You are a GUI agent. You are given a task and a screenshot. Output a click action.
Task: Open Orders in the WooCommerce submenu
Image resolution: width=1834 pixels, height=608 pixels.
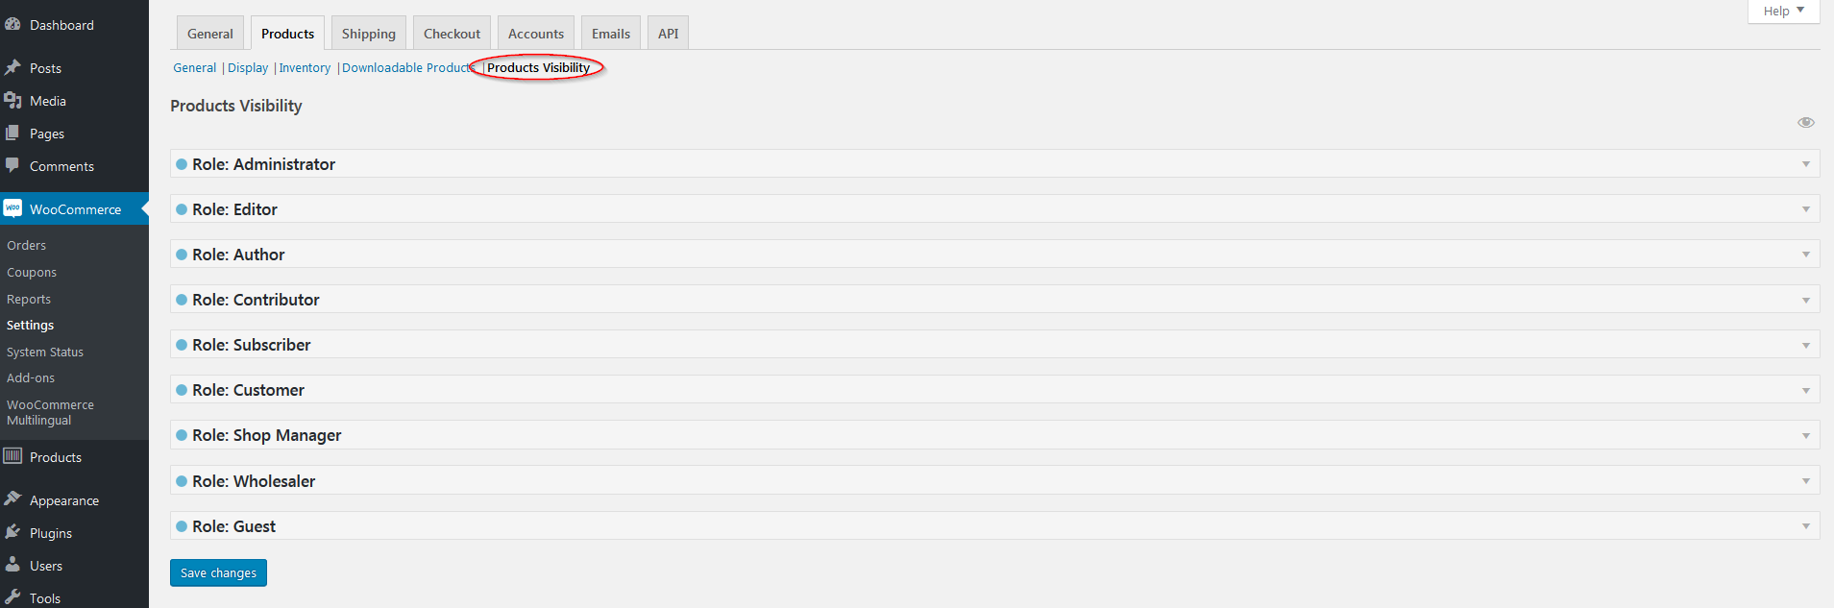point(26,246)
